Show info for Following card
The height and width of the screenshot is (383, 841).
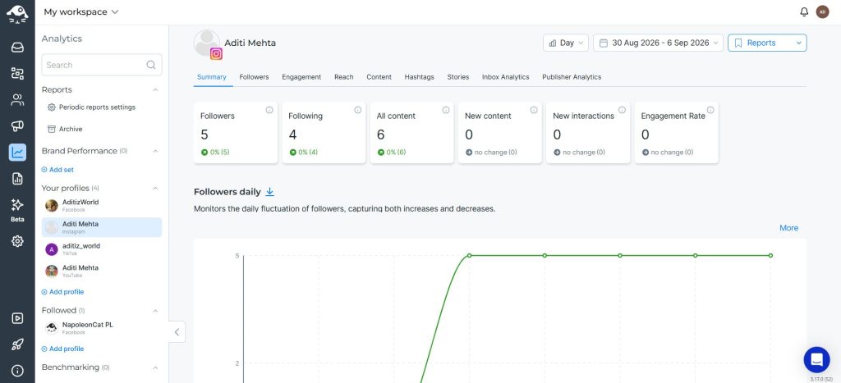(x=358, y=110)
